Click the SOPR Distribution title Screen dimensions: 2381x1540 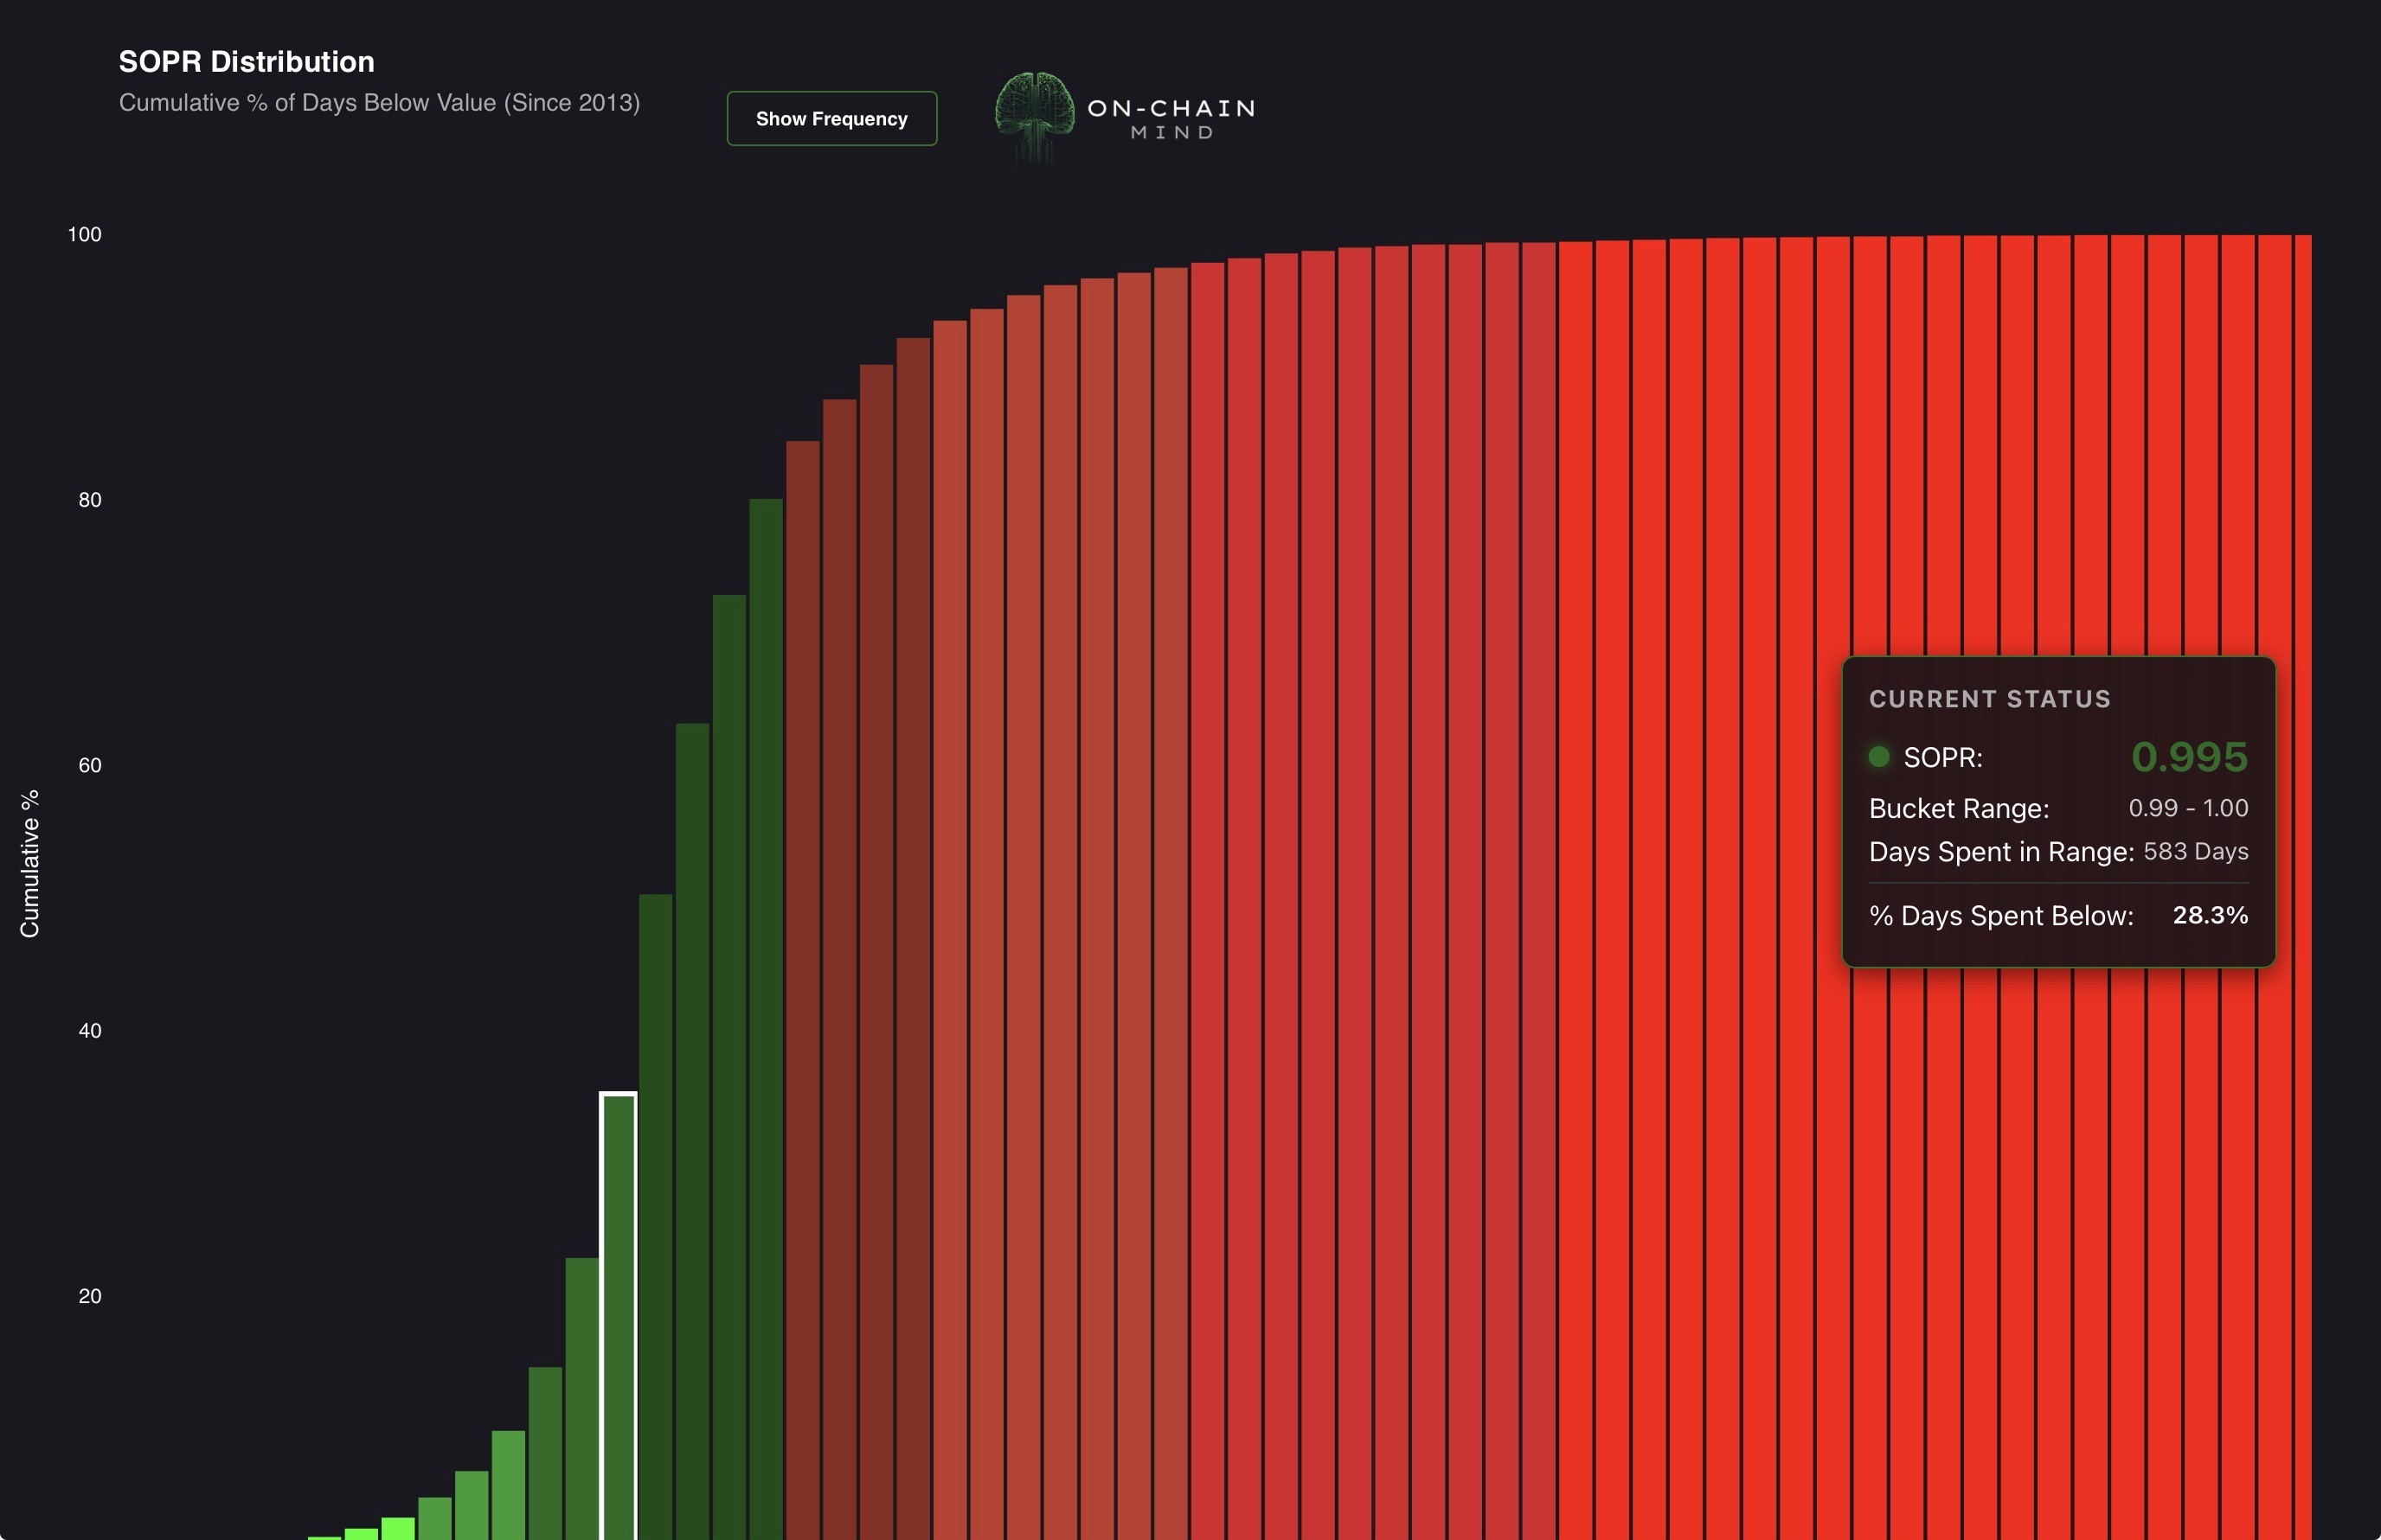[246, 62]
